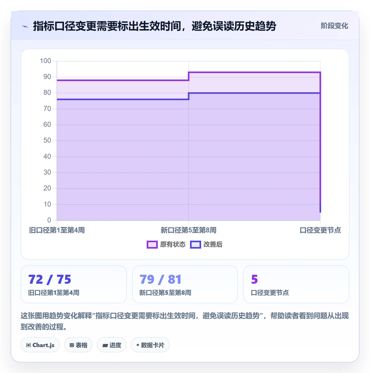
Task: Select the Chart.js tag chip
Action: [x=40, y=345]
